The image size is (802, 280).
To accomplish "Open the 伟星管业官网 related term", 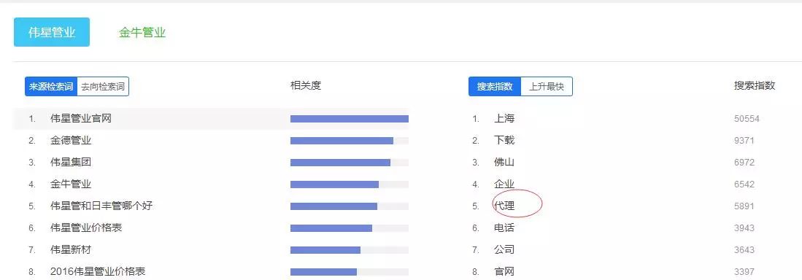I will 81,119.
